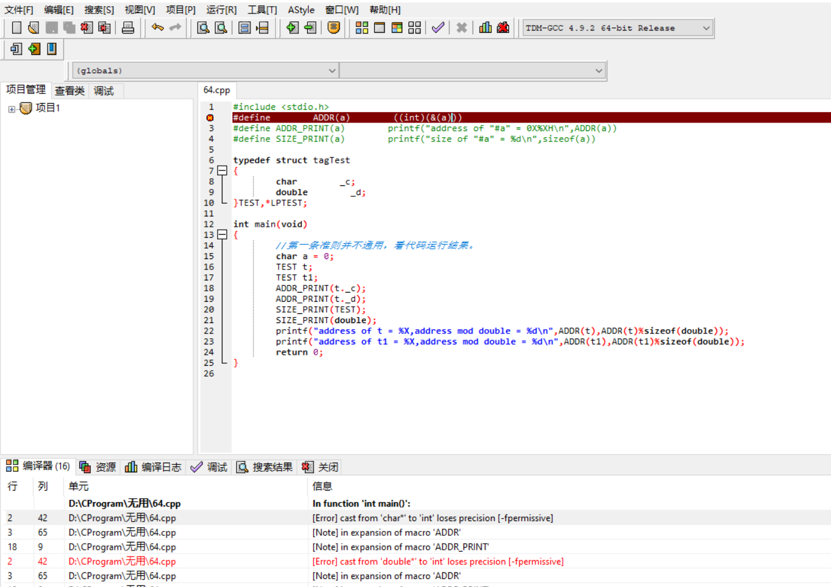This screenshot has height=587, width=831.
Task: Switch to the 查看类 sidebar tab
Action: 70,91
